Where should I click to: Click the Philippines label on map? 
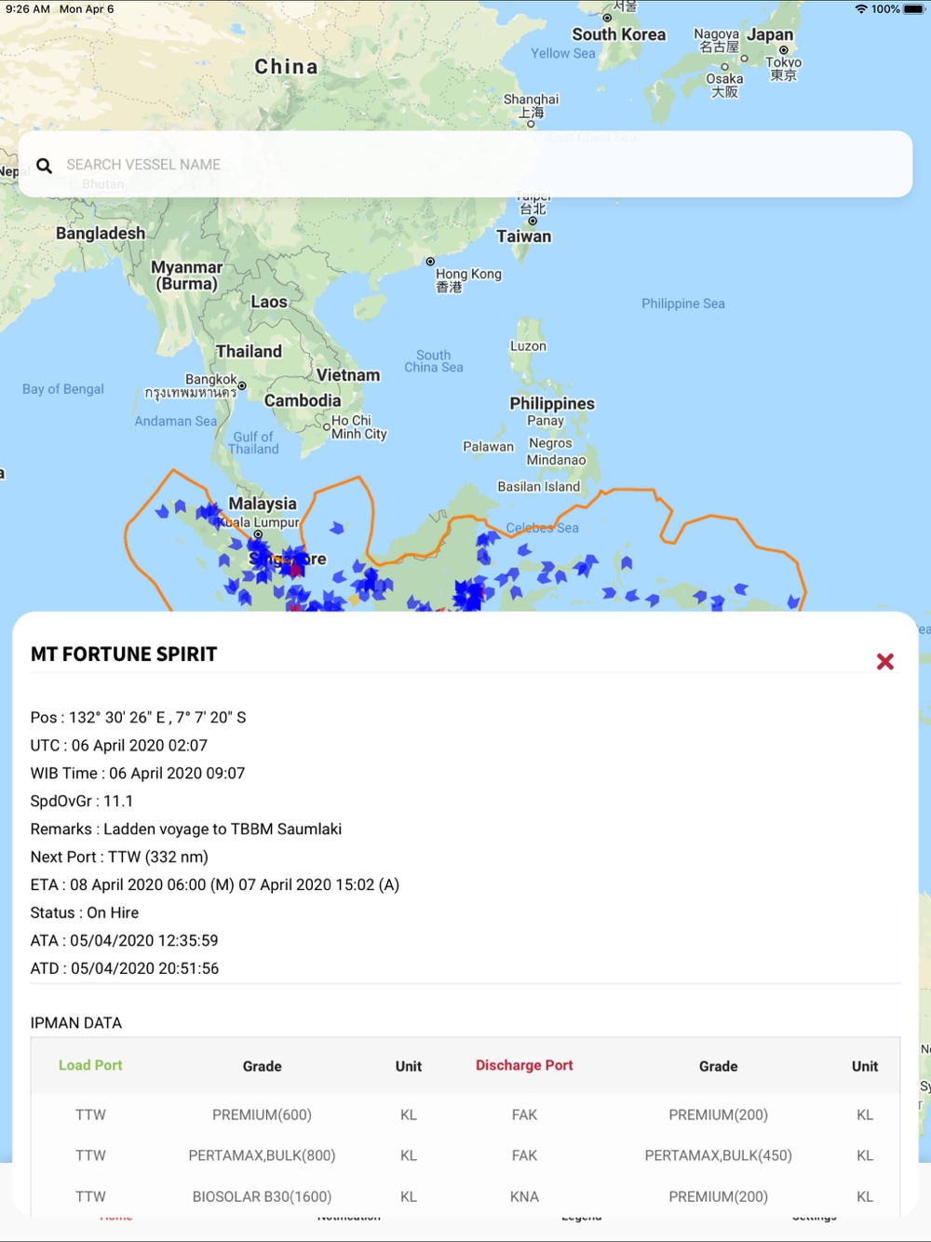[x=552, y=403]
